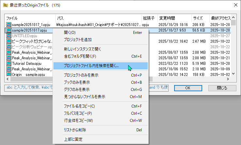
Task: Click the 最終アクセス column header
Action: [x=220, y=18]
